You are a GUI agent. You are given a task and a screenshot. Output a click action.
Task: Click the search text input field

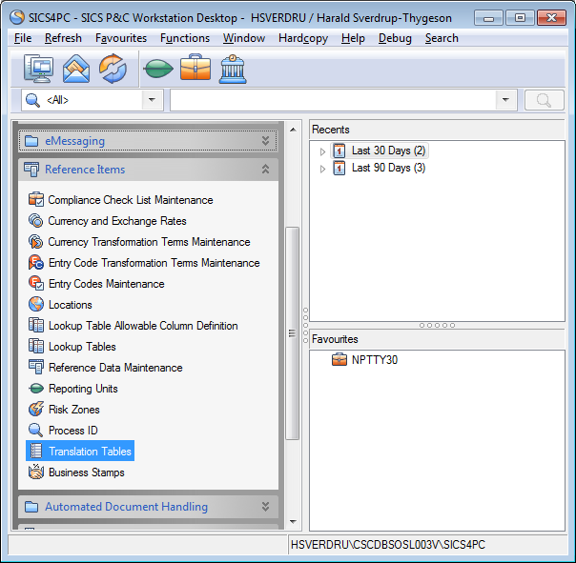tap(332, 100)
